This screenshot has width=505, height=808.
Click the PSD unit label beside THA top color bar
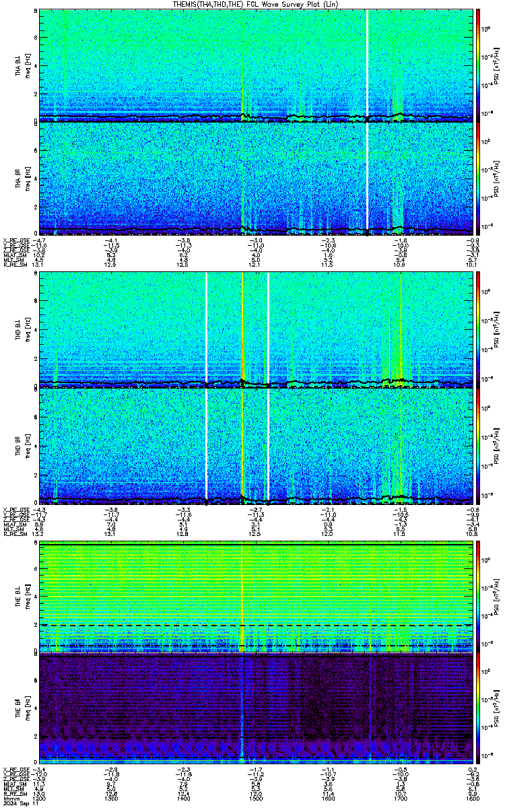(x=497, y=65)
